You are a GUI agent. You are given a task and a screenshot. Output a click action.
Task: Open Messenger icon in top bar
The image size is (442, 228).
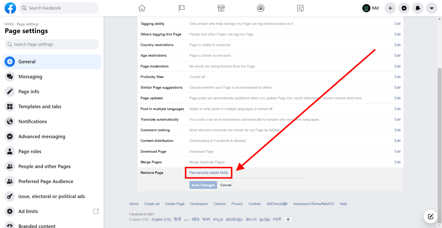pos(404,8)
